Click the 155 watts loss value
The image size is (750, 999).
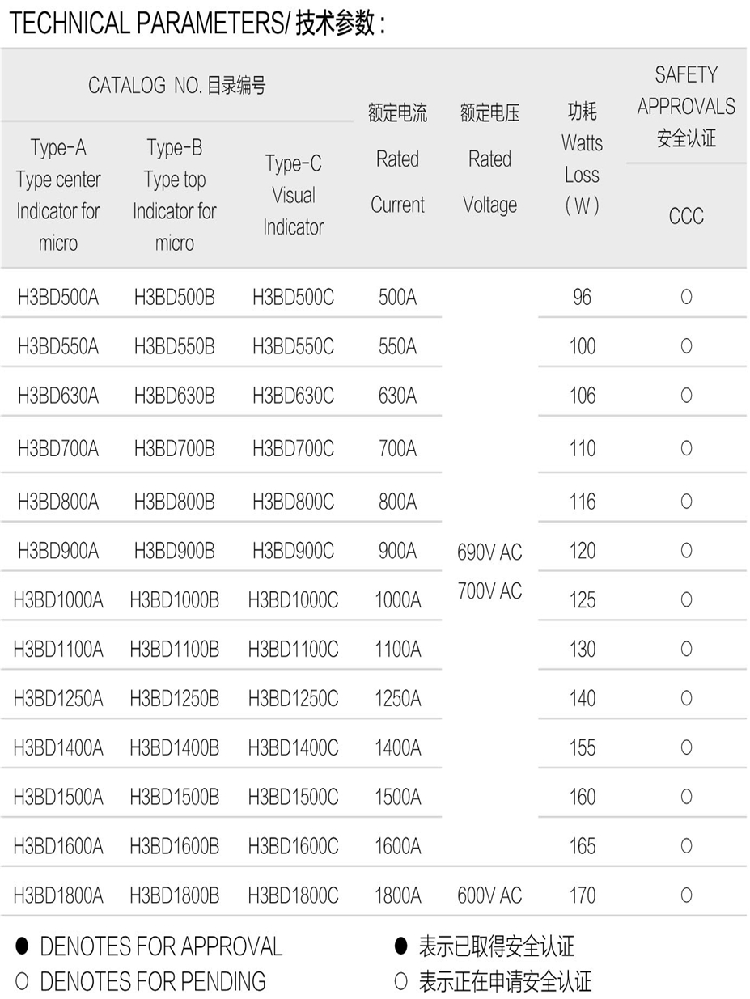coord(582,747)
